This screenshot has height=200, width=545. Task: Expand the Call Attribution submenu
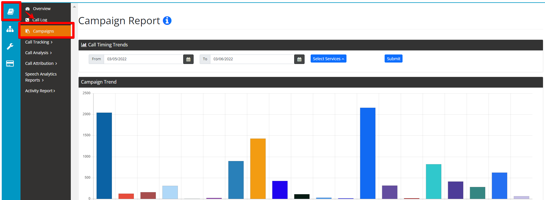41,63
